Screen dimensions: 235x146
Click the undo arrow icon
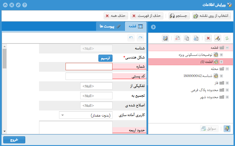coord(131,38)
